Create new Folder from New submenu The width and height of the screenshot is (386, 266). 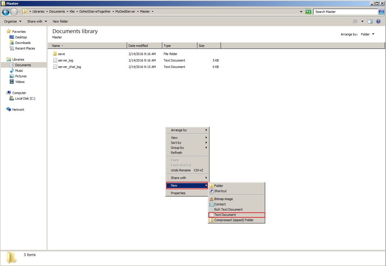coord(237,186)
